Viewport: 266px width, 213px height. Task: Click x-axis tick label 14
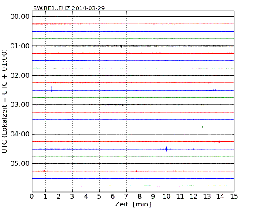(220, 197)
